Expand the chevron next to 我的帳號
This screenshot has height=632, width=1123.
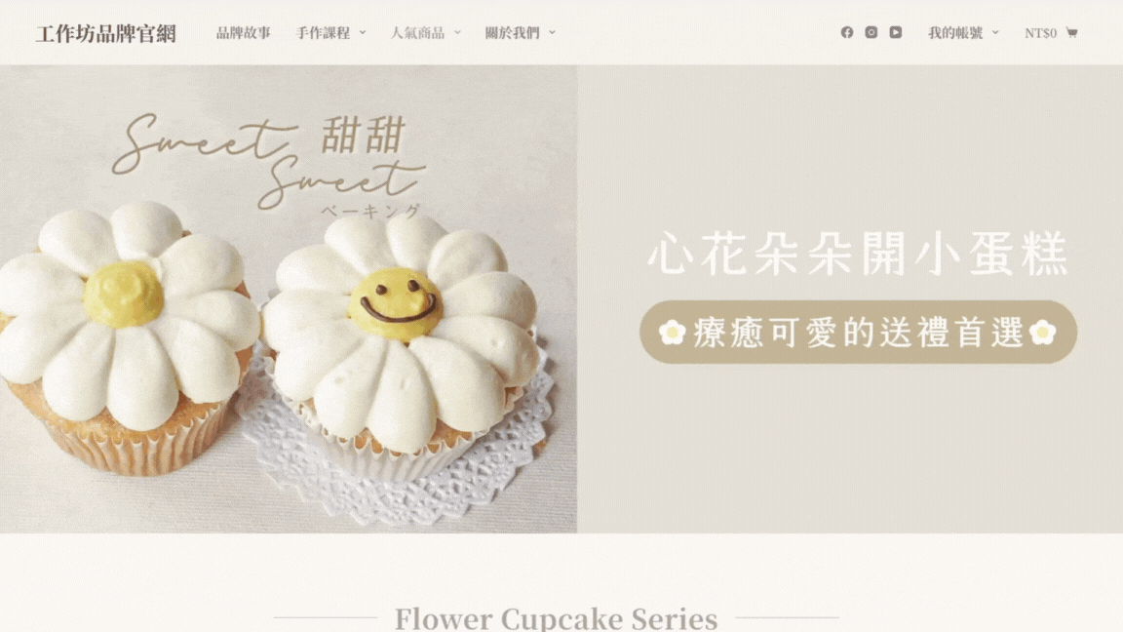point(994,33)
